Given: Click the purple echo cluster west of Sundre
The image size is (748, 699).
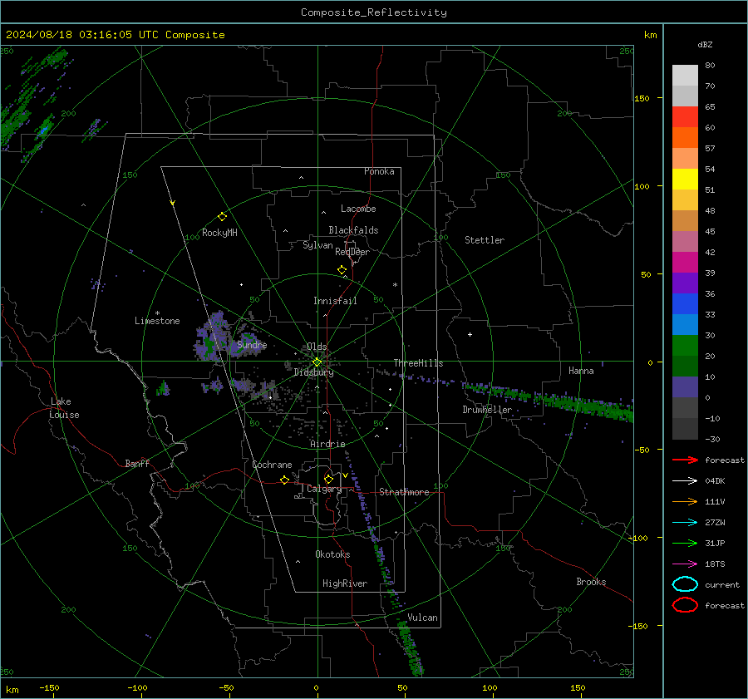Looking at the screenshot, I should click(210, 337).
